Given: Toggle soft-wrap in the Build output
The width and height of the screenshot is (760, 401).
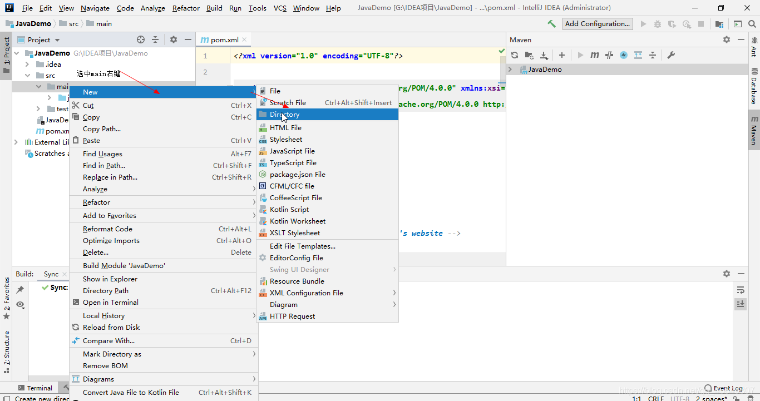Looking at the screenshot, I should 740,290.
